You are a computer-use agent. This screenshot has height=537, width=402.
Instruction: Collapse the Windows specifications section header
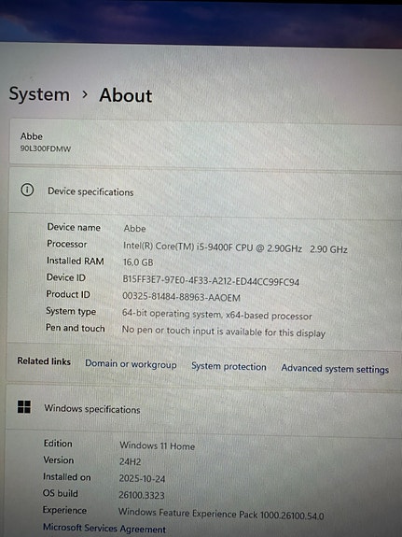pos(205,407)
